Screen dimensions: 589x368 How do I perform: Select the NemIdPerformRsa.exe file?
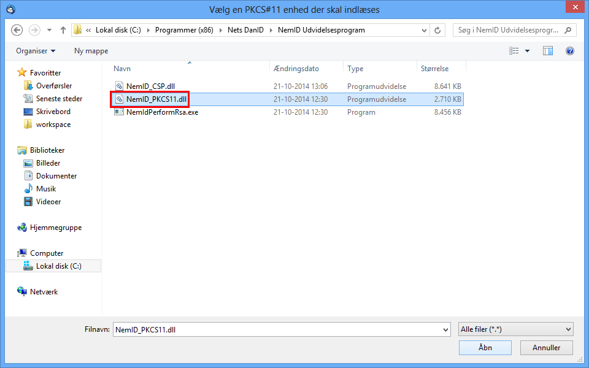[162, 112]
